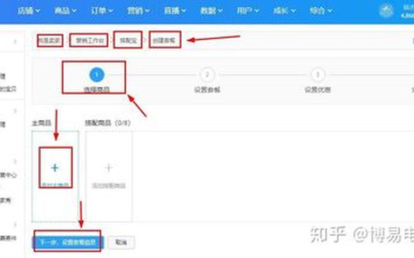Click the 搭配商品 (0/8) label

[x=108, y=123]
